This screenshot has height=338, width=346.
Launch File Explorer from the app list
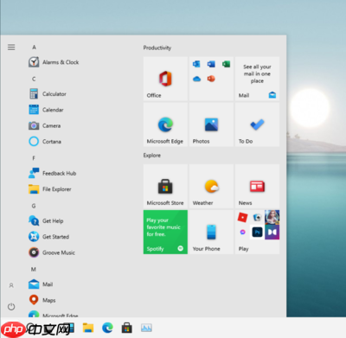click(x=50, y=189)
